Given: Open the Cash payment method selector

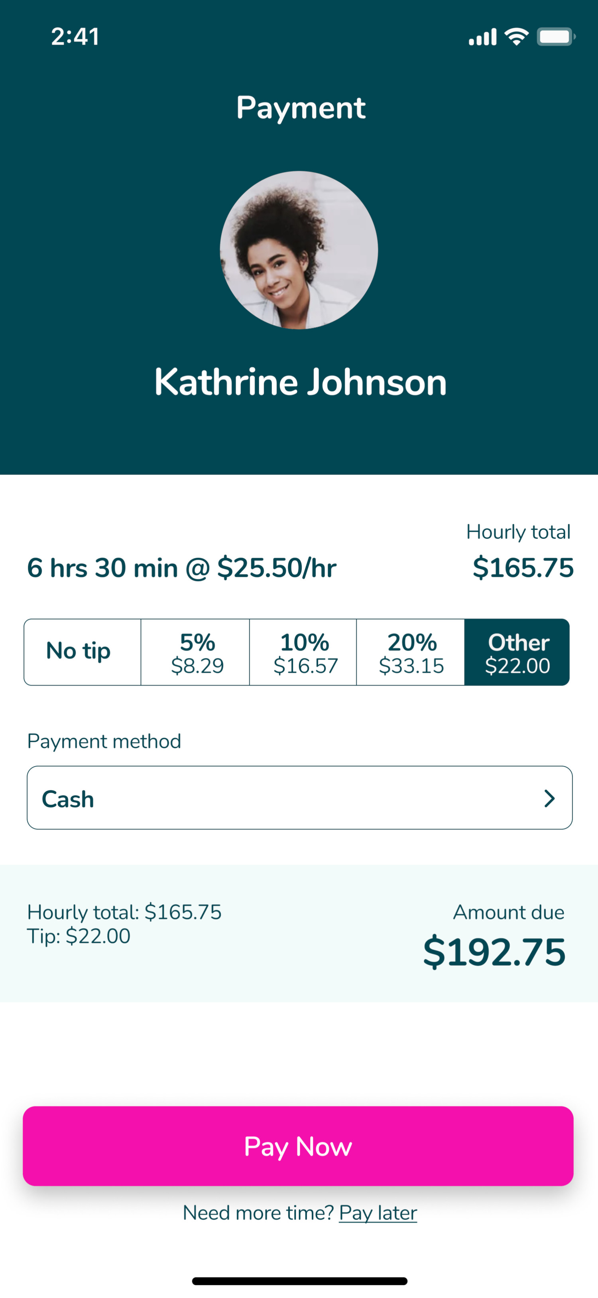Looking at the screenshot, I should 299,798.
